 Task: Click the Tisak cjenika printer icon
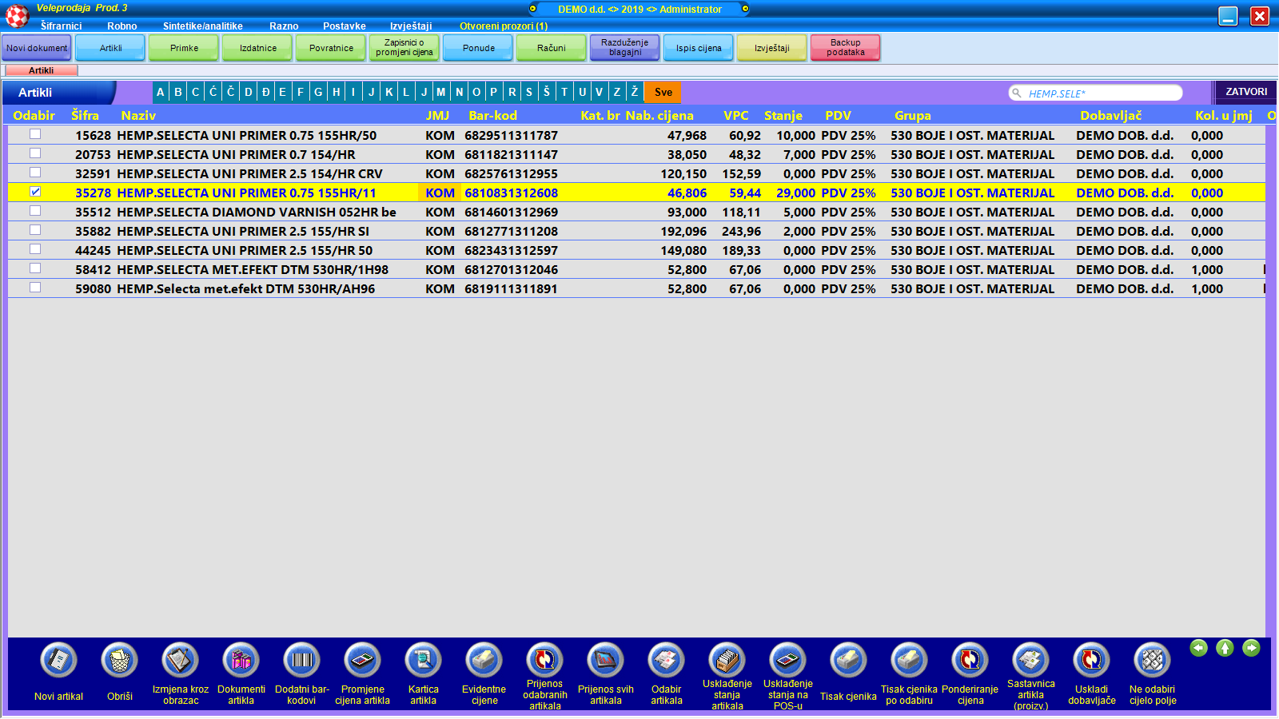pyautogui.click(x=848, y=661)
